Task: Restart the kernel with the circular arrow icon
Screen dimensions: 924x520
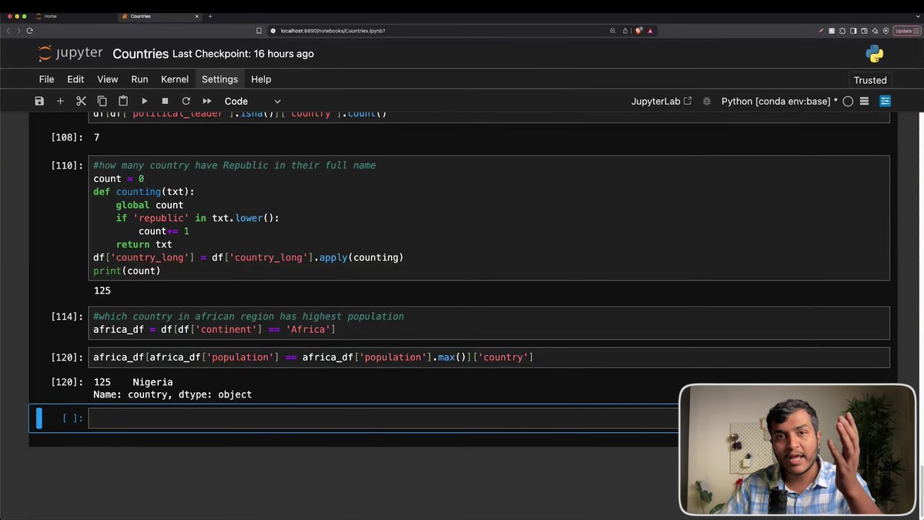Action: pyautogui.click(x=186, y=101)
